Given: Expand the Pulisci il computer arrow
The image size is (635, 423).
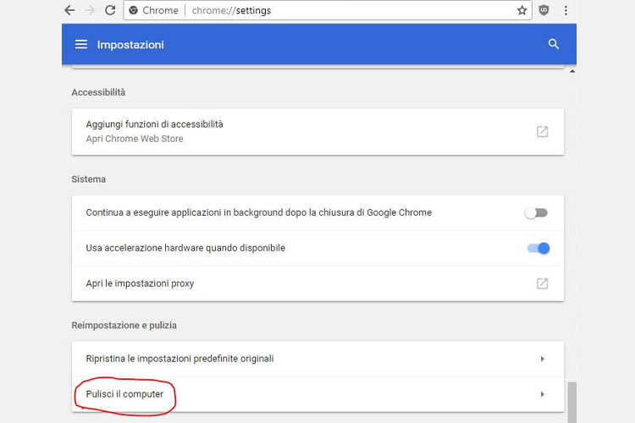Looking at the screenshot, I should coord(542,394).
